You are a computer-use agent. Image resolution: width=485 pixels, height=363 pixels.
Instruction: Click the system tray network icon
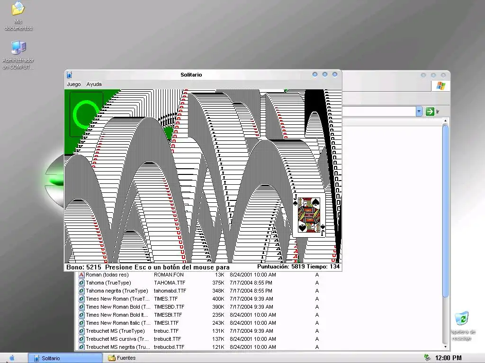[x=428, y=358]
